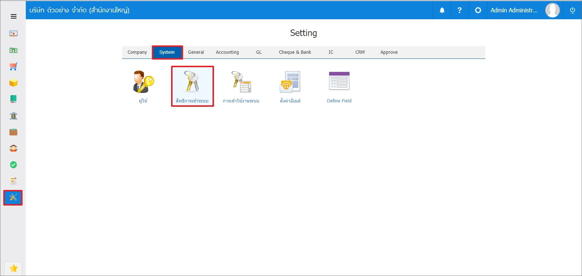The height and width of the screenshot is (276, 582).
Task: Click the Define Field label link
Action: [x=339, y=101]
